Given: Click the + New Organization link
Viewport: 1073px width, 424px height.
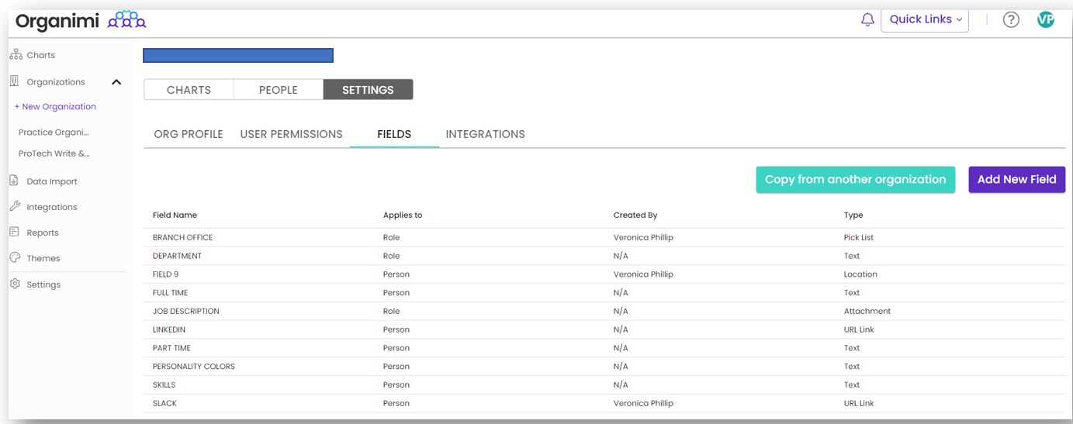Looking at the screenshot, I should pos(55,107).
